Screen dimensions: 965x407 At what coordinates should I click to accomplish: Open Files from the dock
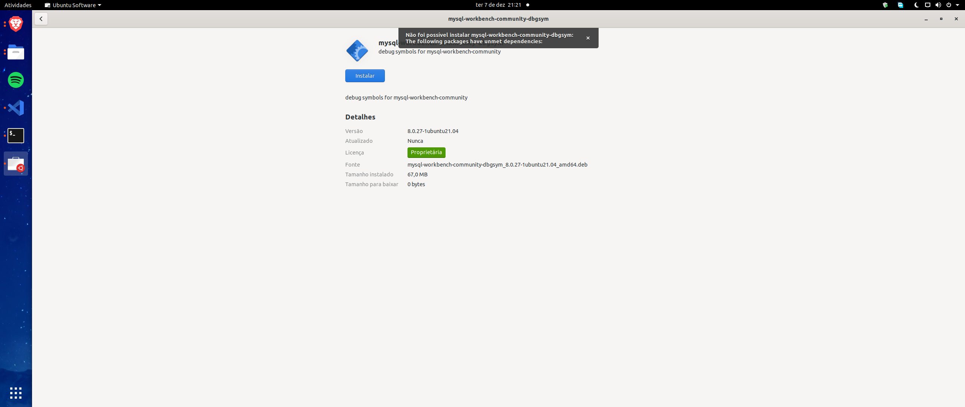[16, 52]
